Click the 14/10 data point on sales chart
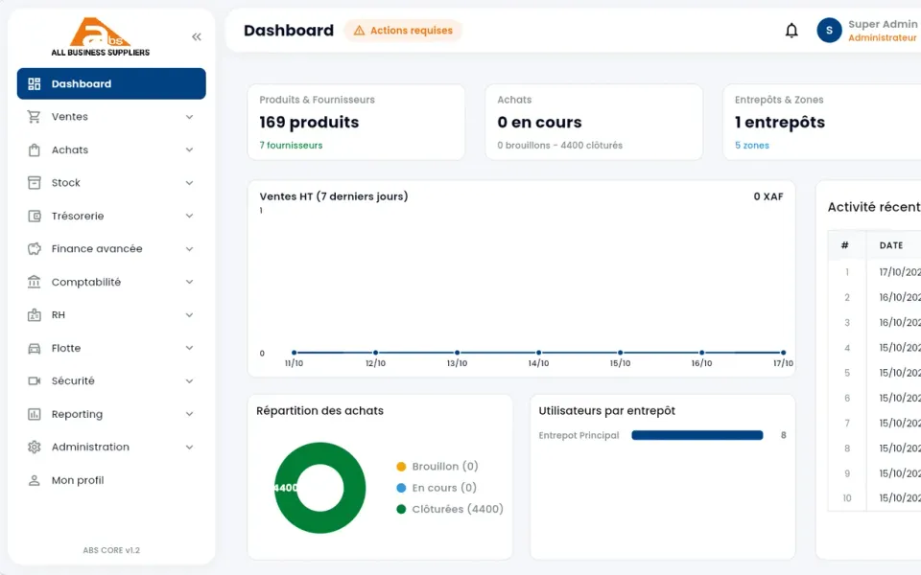 (x=538, y=353)
